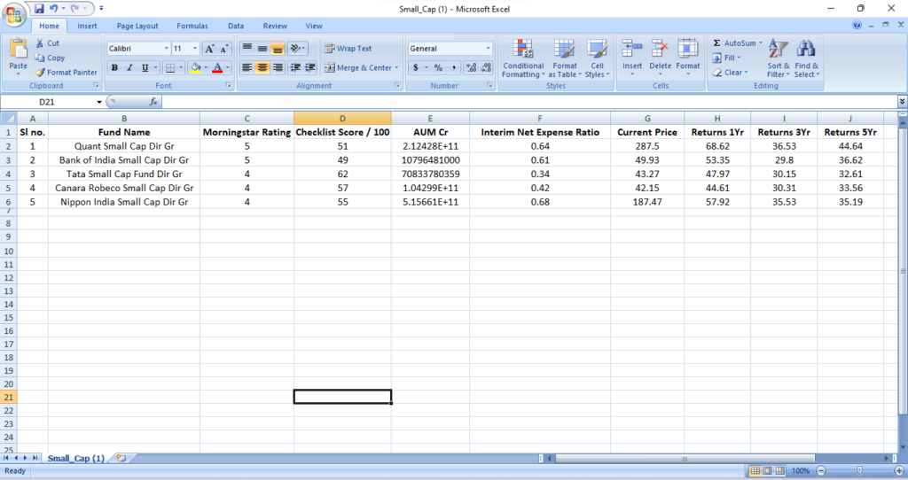The height and width of the screenshot is (480, 908).
Task: Switch to the View tab
Action: 314,26
